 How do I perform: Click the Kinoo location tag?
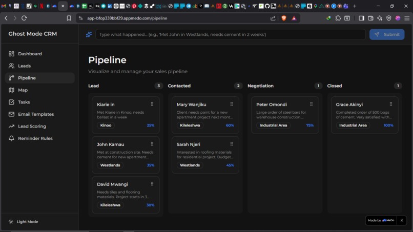pos(106,125)
